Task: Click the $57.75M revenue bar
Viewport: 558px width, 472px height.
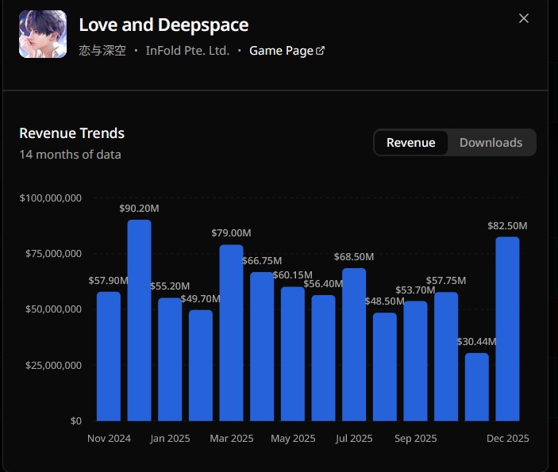Action: (446, 356)
